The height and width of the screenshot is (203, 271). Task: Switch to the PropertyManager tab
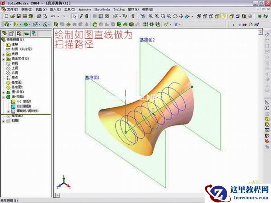click(12, 33)
